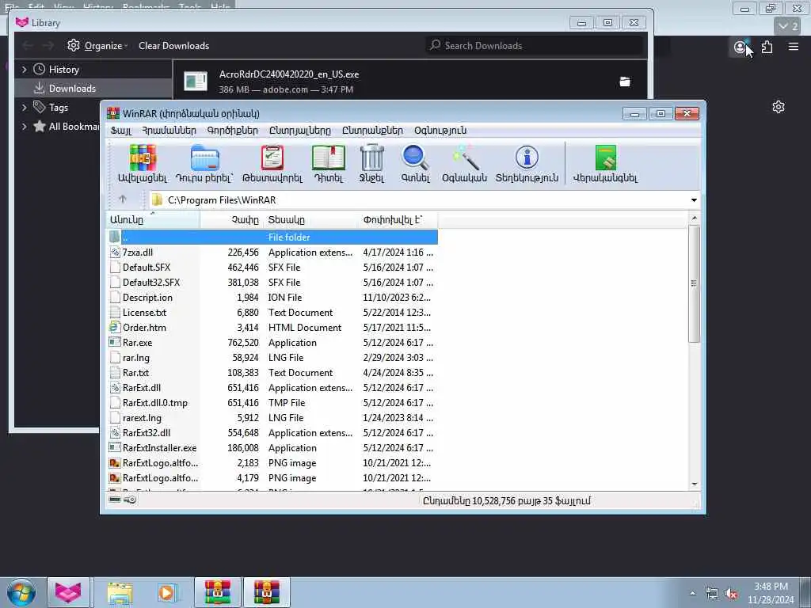This screenshot has height=608, width=811.
Task: Select the 7zxa.dll file row
Action: [x=272, y=253]
